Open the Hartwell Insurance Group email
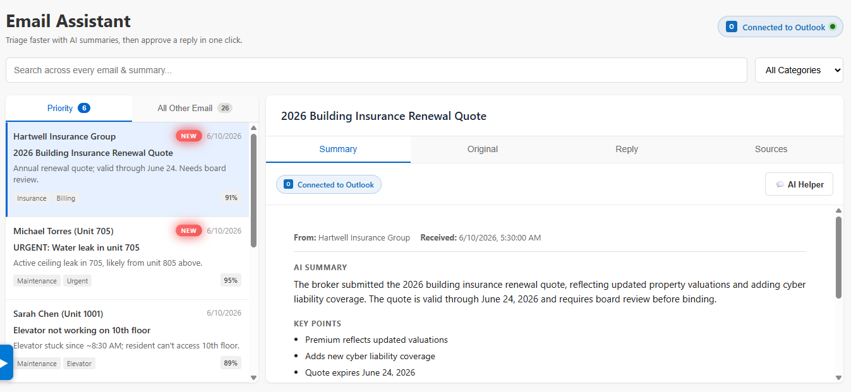The width and height of the screenshot is (851, 392). tap(128, 169)
